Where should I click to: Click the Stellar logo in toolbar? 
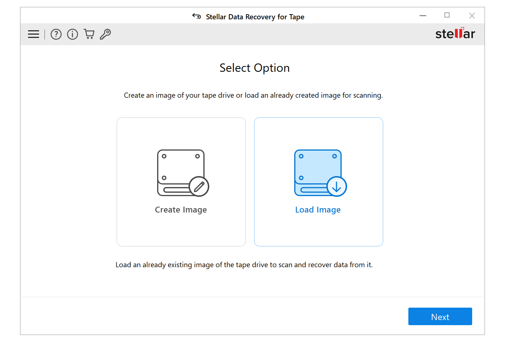(x=455, y=34)
